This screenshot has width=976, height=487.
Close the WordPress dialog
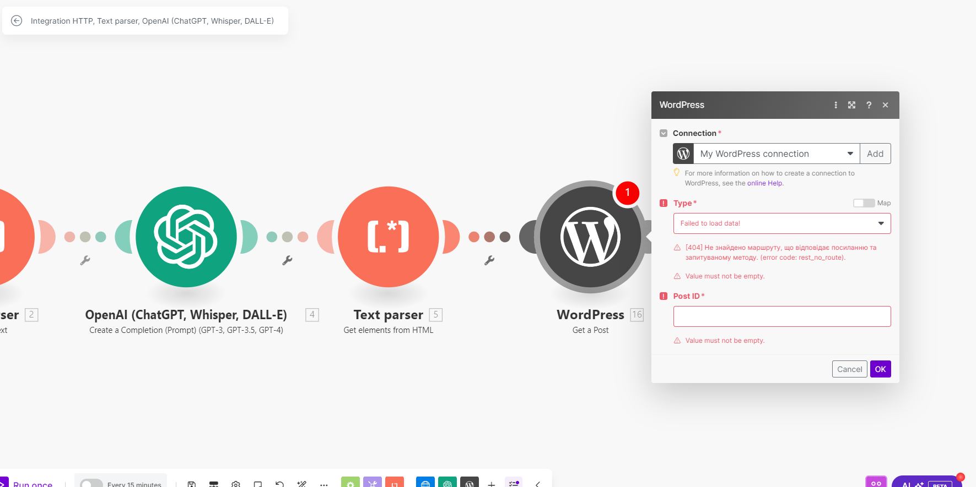click(x=886, y=105)
